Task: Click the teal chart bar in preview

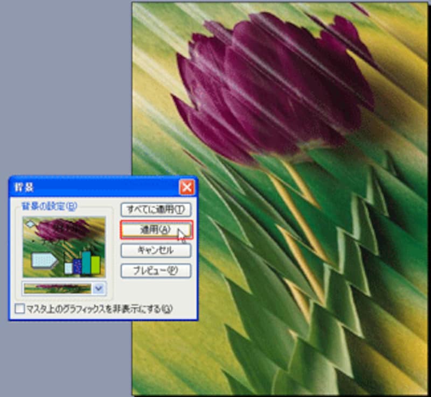Action: click(86, 262)
